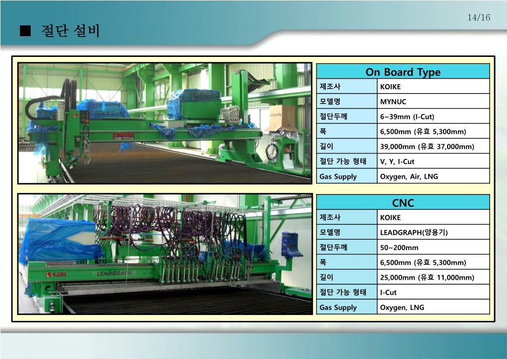Click the I-Cut cell in CNC table
507x359 pixels.
pyautogui.click(x=433, y=292)
